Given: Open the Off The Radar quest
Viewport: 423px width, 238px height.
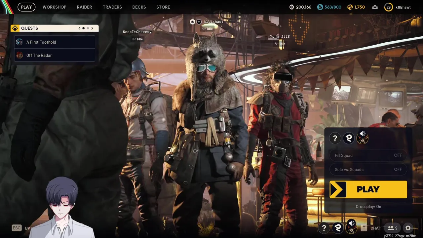Looking at the screenshot, I should click(55, 55).
